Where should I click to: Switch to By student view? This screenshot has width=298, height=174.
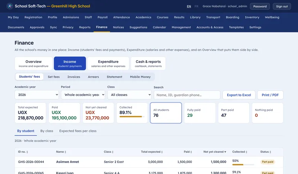tap(26, 131)
